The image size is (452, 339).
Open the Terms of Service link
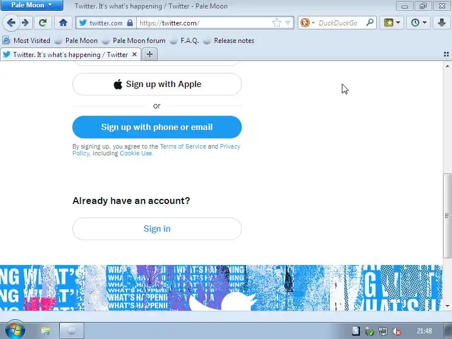click(x=183, y=146)
